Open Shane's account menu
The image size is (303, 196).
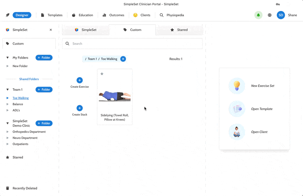(292, 15)
